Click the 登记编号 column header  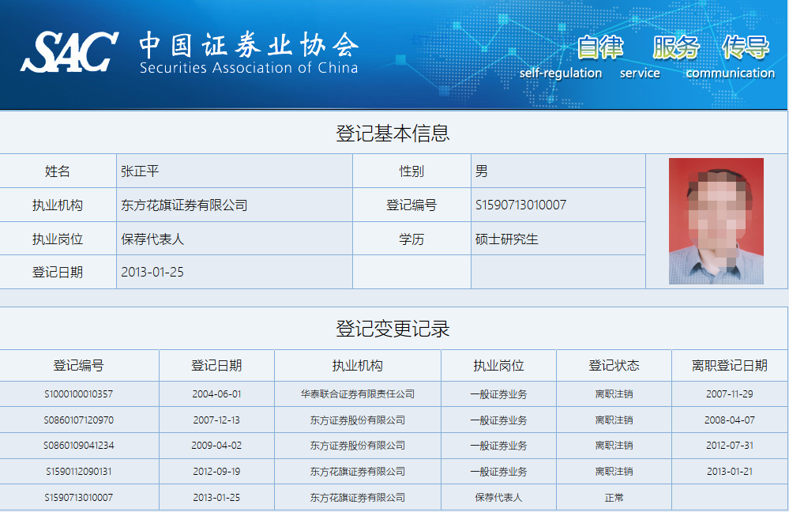click(x=78, y=366)
